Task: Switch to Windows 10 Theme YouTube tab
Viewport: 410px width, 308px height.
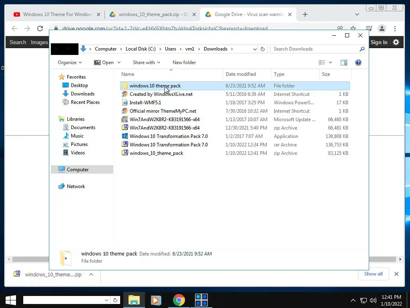Action: 57,14
